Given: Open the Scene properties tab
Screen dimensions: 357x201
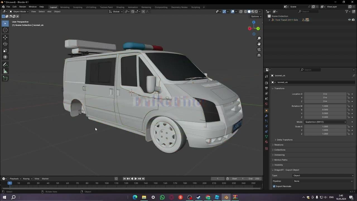Looking at the screenshot, I should [x=266, y=99].
